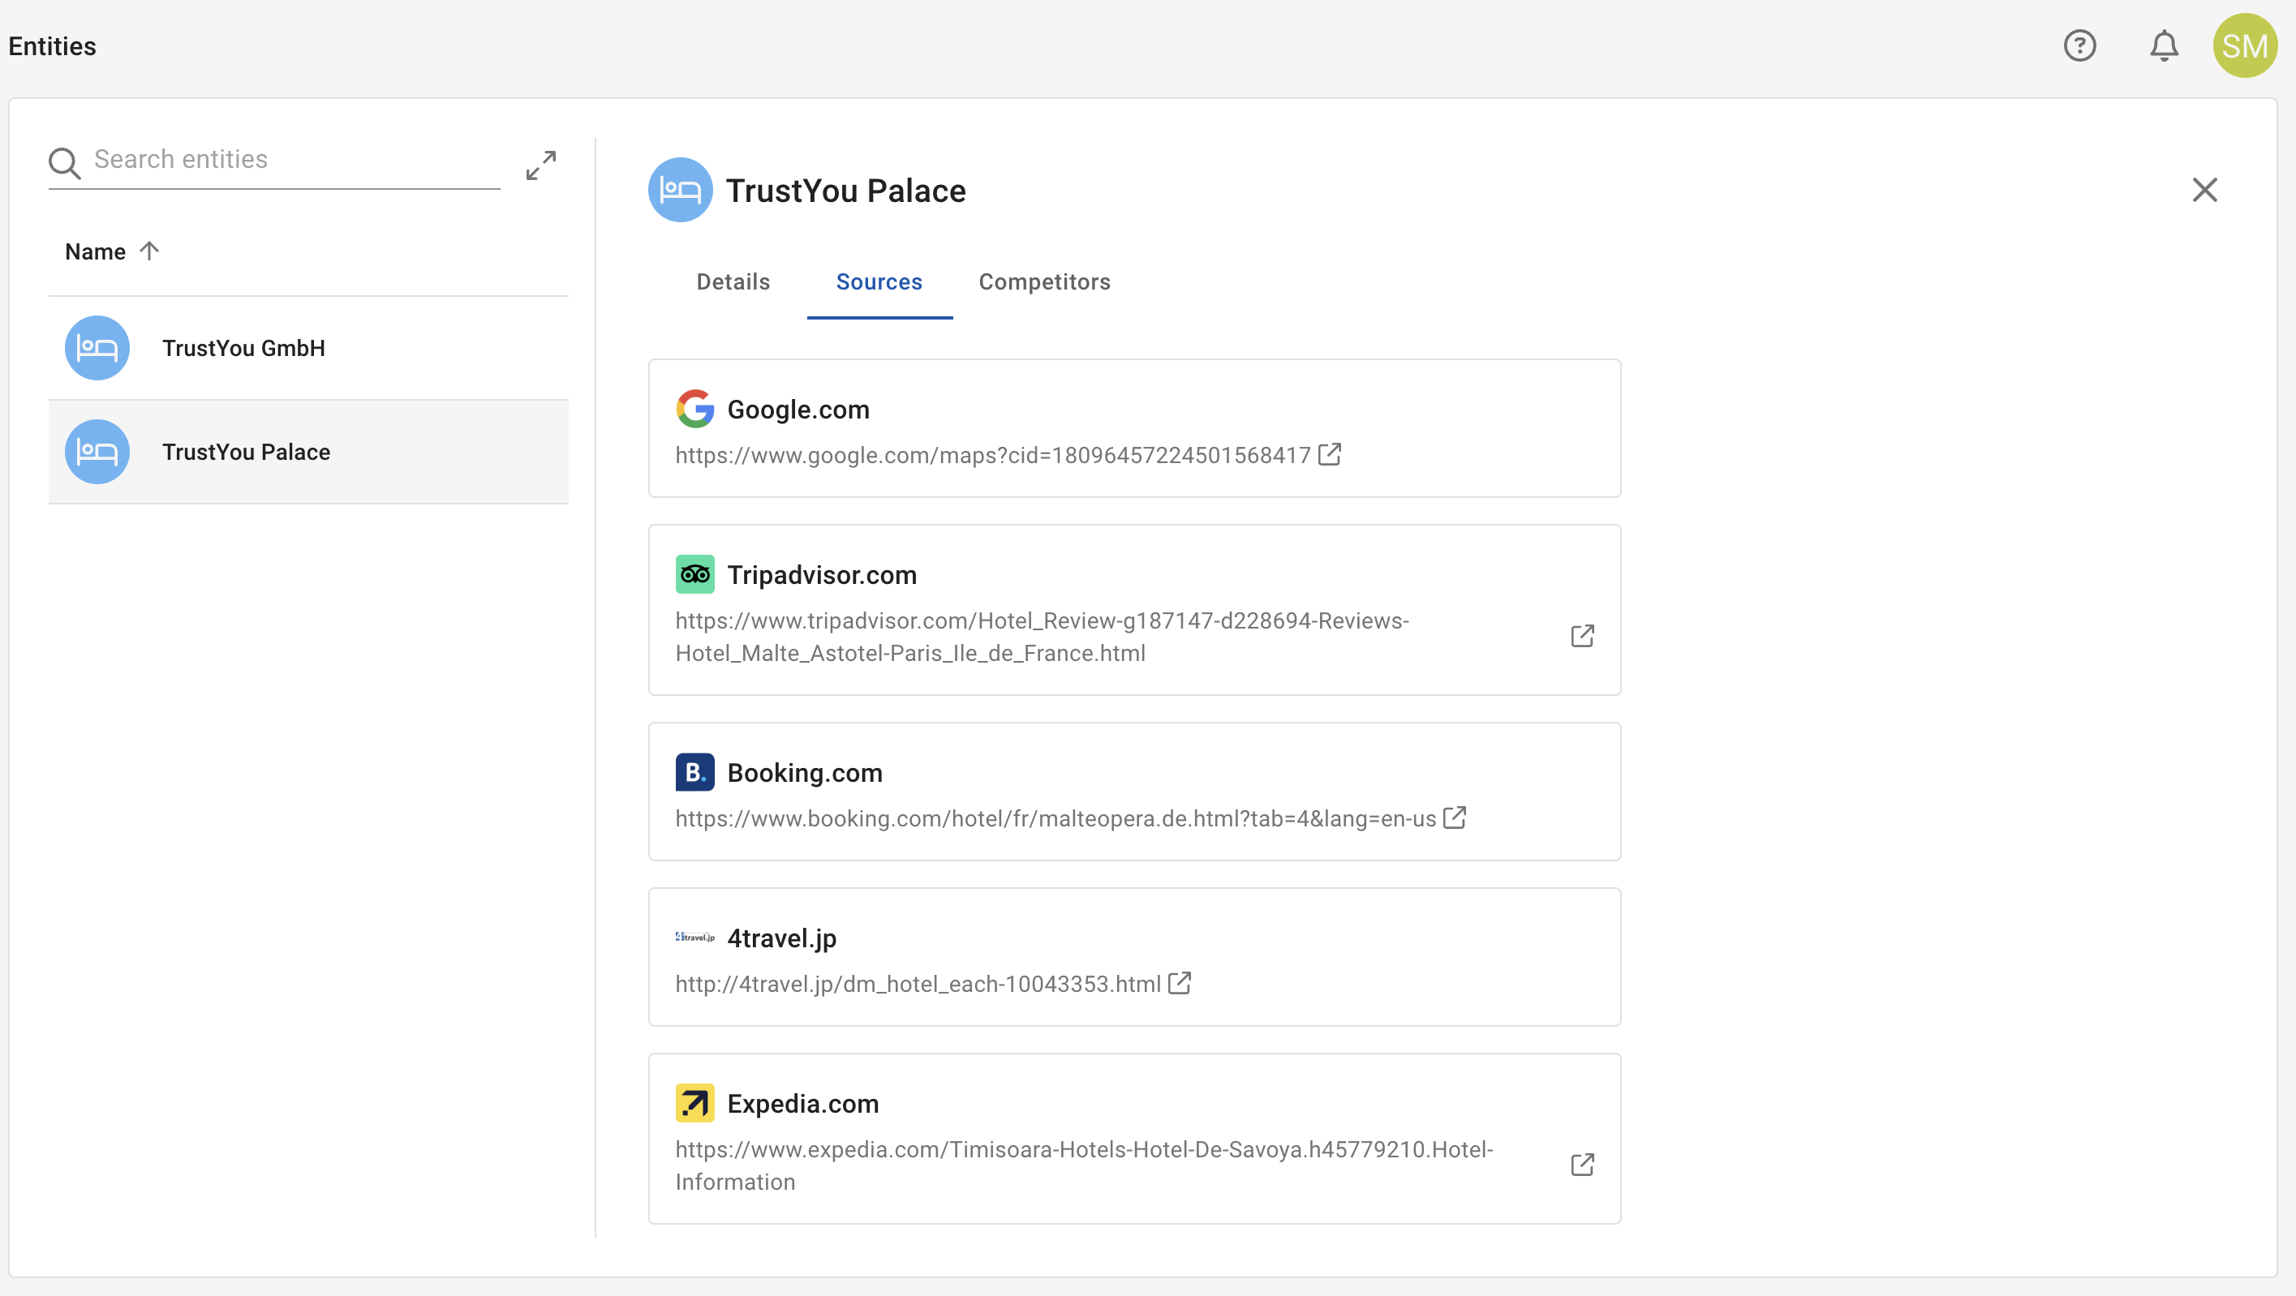Screen dimensions: 2296x1296
Task: Click the search magnifier icon
Action: point(64,163)
